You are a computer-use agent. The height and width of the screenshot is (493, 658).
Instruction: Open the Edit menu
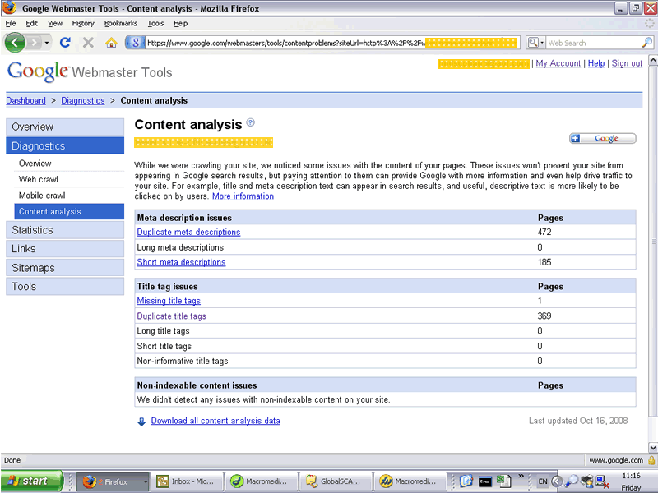[31, 24]
